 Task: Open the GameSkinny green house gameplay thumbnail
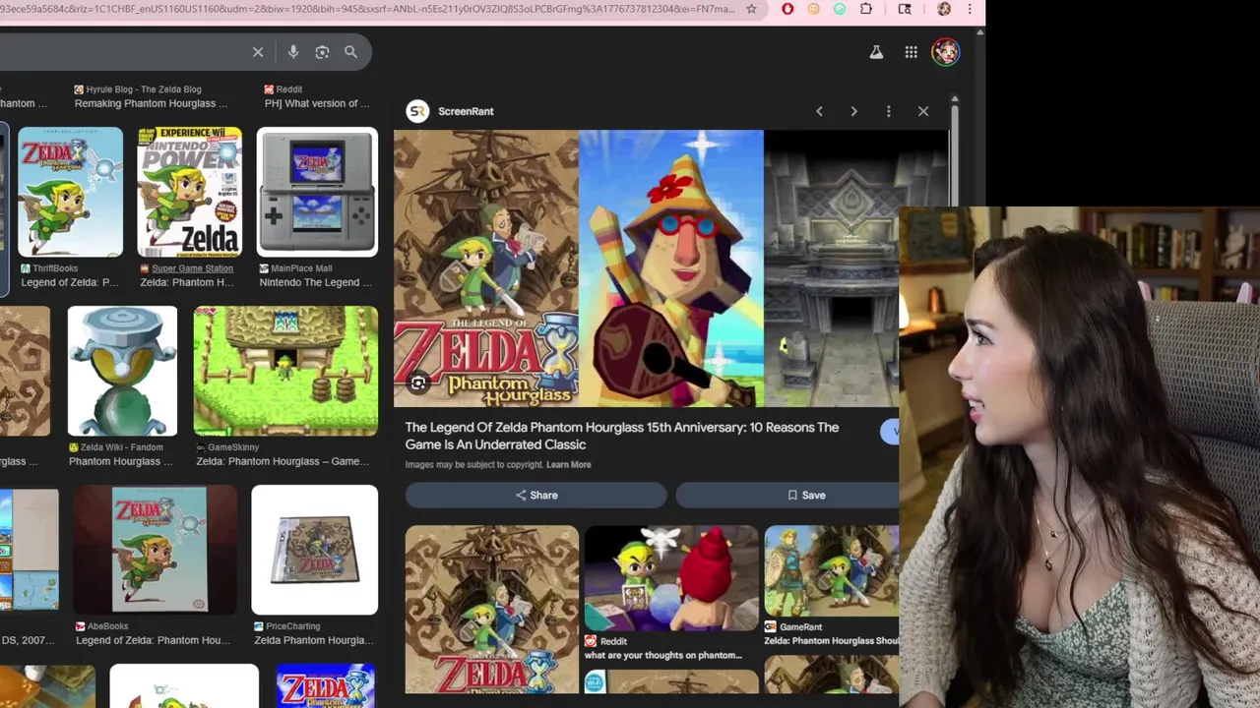285,371
